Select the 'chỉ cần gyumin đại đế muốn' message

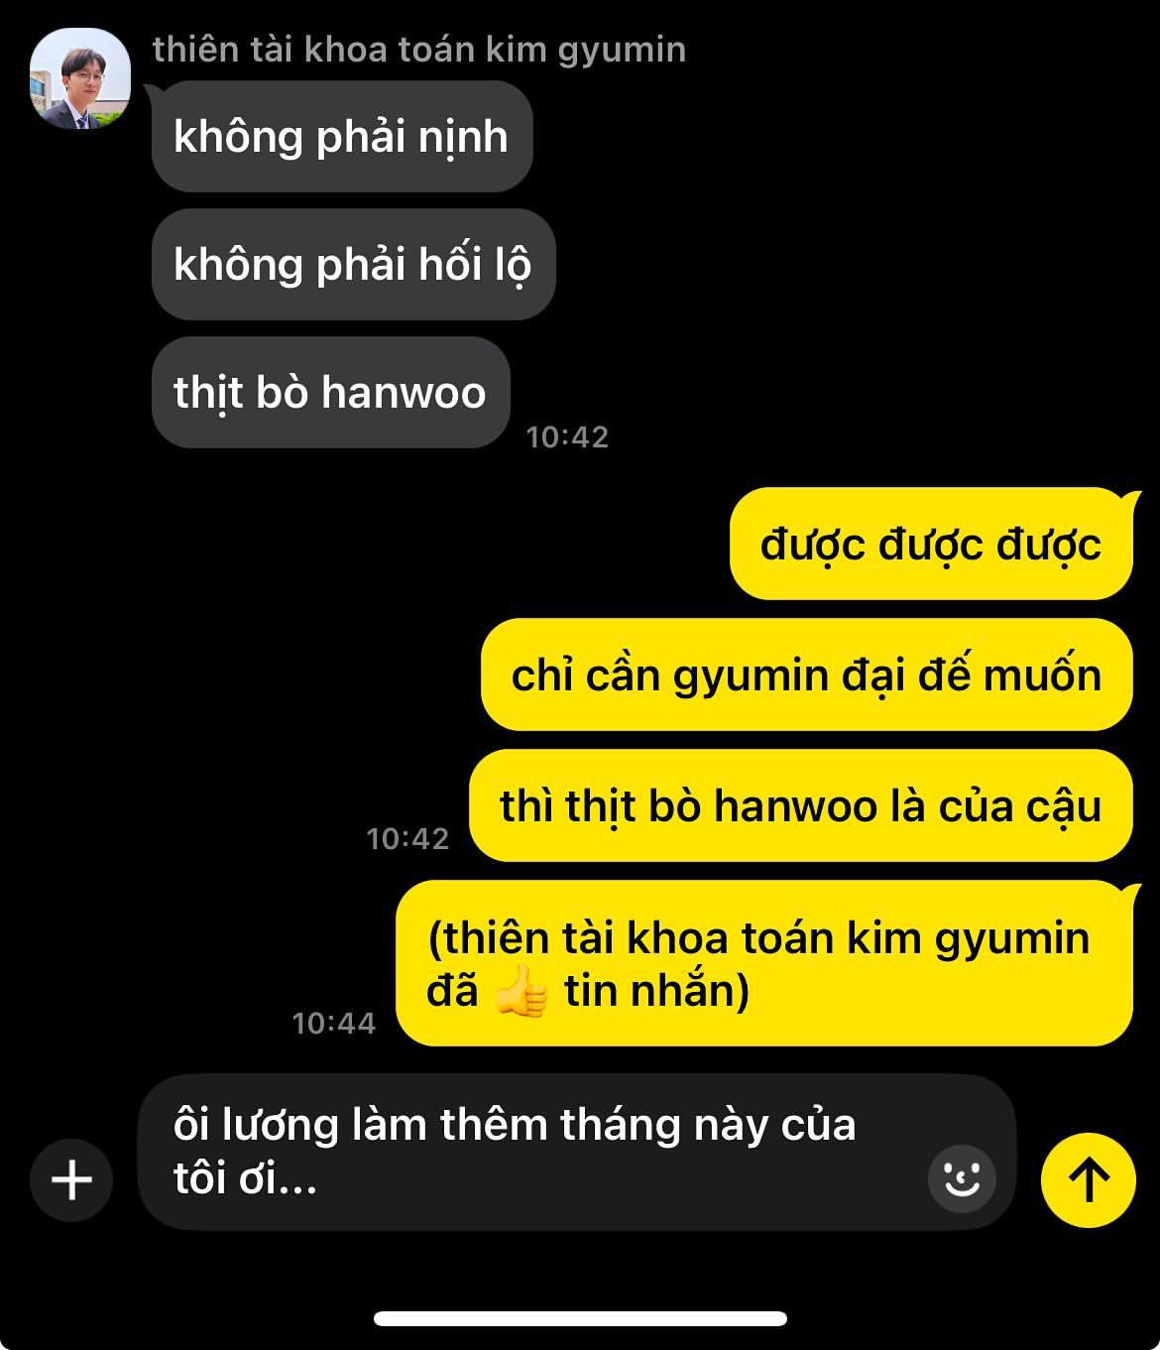point(806,675)
